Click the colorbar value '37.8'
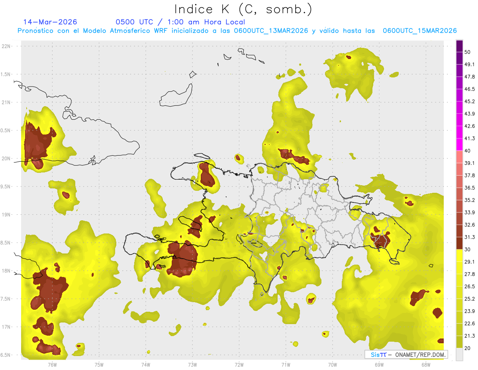The width and height of the screenshot is (478, 370). point(469,175)
